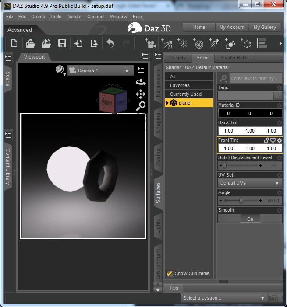Open the Select a Lesson dropdown
The height and width of the screenshot is (307, 287).
(224, 298)
